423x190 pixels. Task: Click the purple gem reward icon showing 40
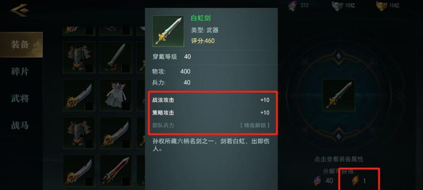(318, 181)
